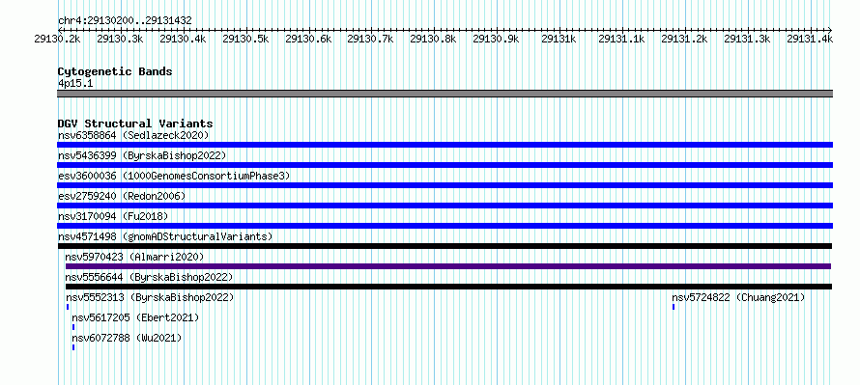Select the nsv6358864 blue variant bar

tap(444, 145)
